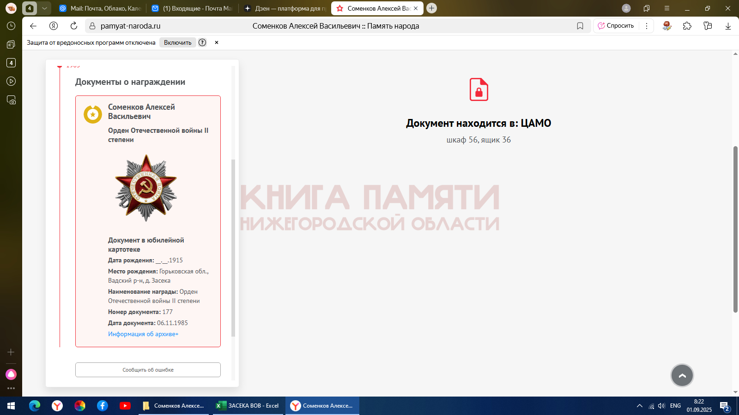
Task: Open browser extensions puzzle icon
Action: (687, 26)
